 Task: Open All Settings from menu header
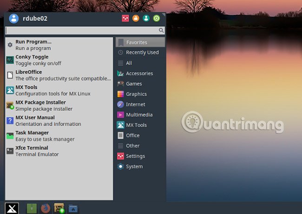[x=125, y=19]
